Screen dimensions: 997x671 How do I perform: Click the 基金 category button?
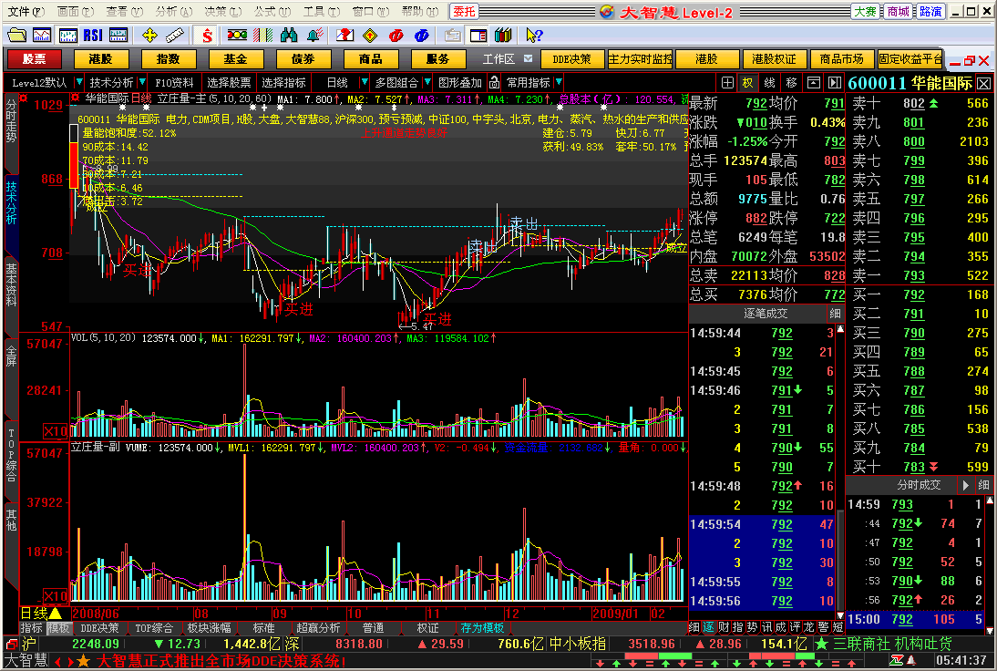coord(235,59)
